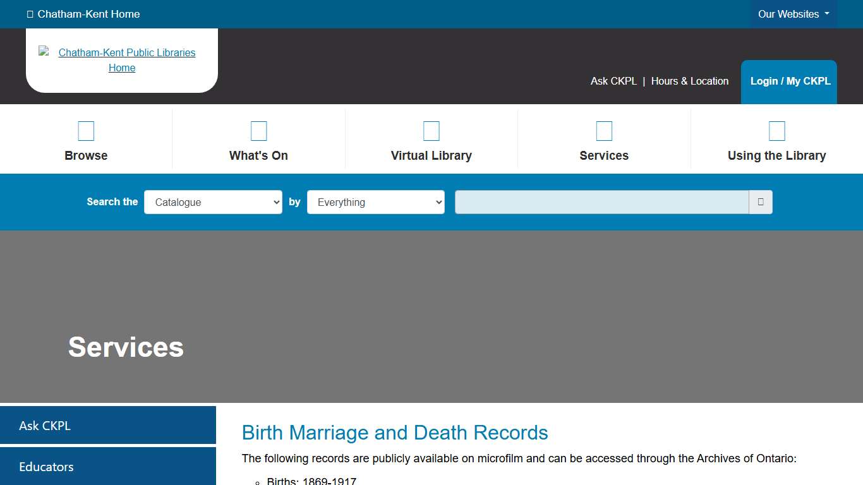Click the Using the Library icon
The width and height of the screenshot is (863, 485).
click(x=777, y=131)
